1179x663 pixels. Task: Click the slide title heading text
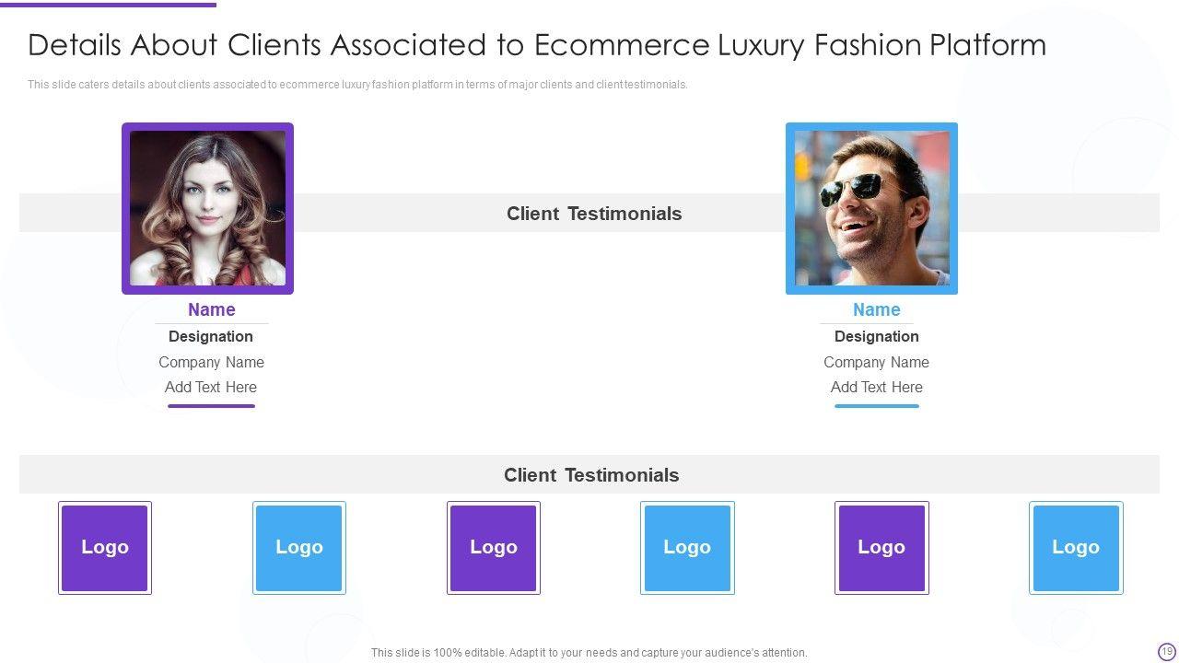point(537,45)
